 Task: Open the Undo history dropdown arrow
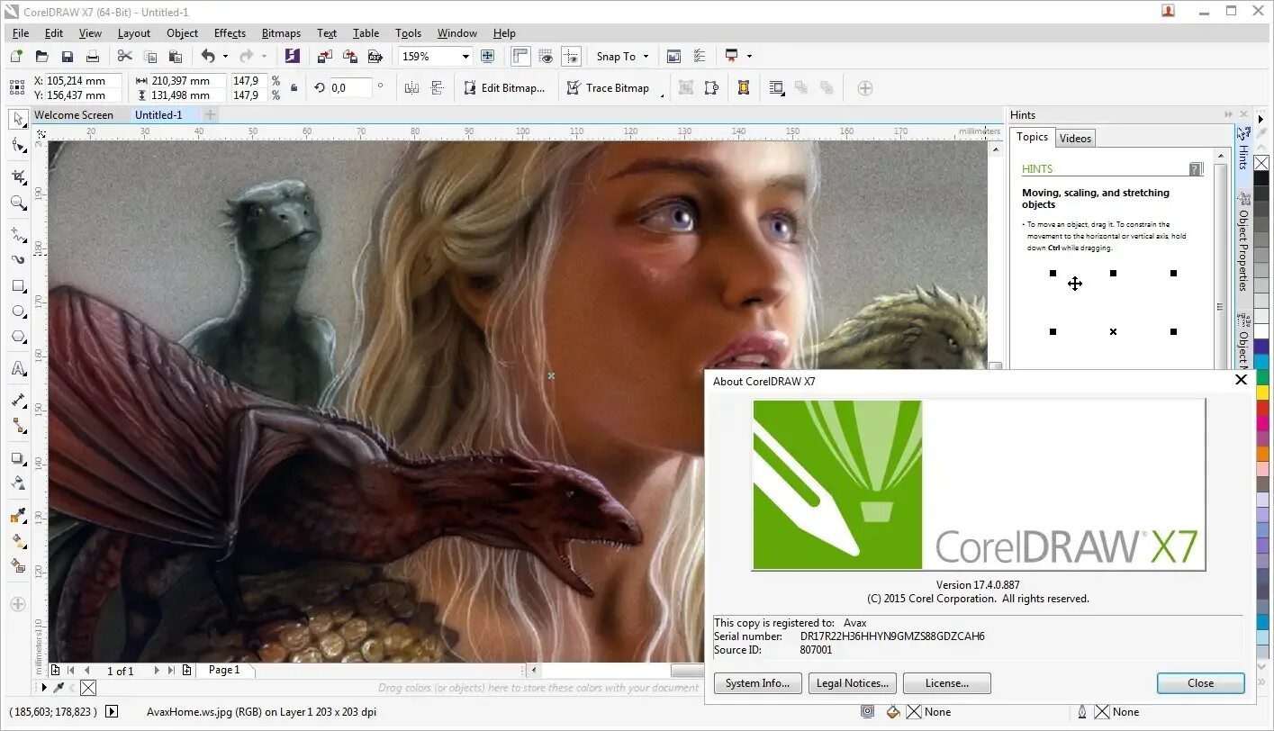[225, 56]
